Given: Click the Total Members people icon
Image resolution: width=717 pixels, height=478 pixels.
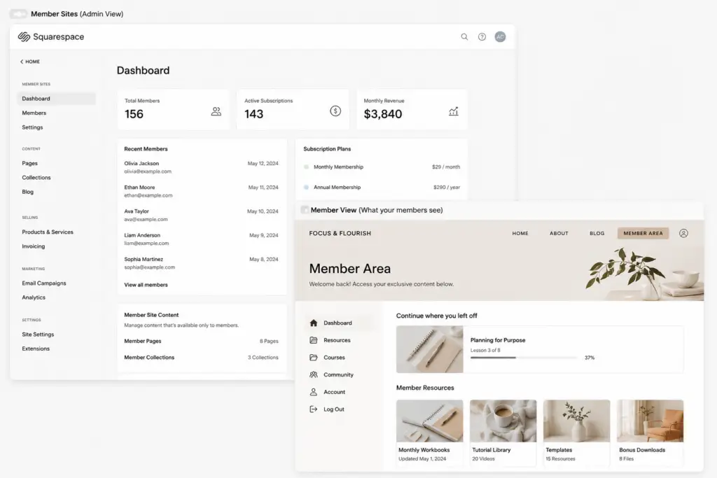Looking at the screenshot, I should coord(216,111).
